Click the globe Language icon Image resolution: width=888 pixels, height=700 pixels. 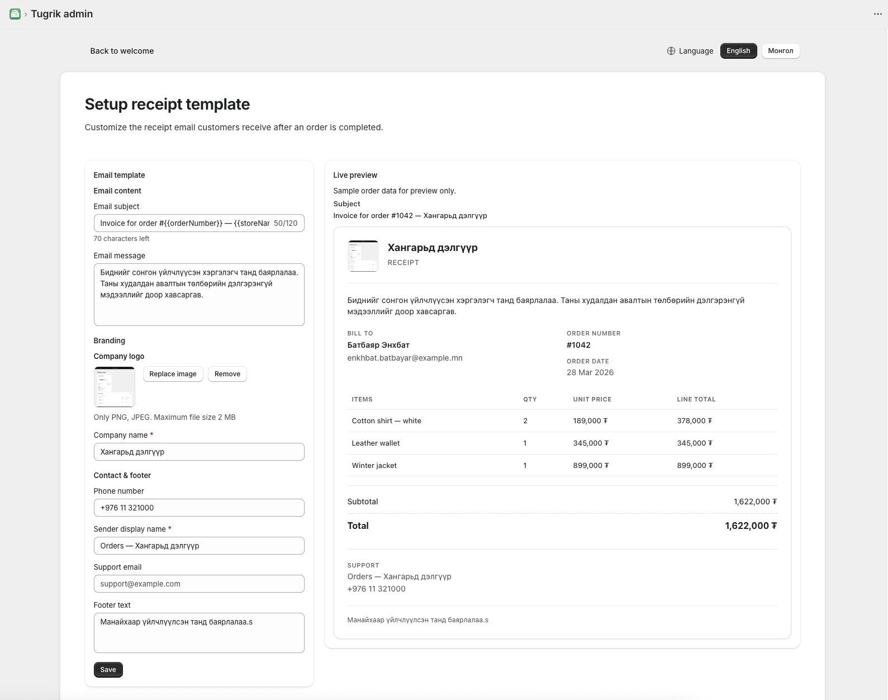point(671,51)
